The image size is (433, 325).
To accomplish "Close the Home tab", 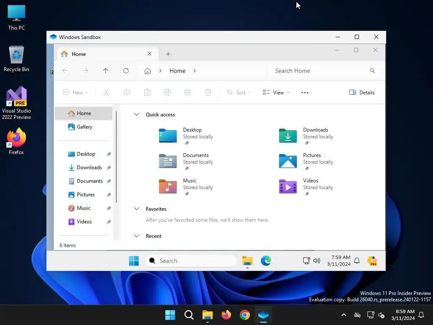I will pos(149,54).
